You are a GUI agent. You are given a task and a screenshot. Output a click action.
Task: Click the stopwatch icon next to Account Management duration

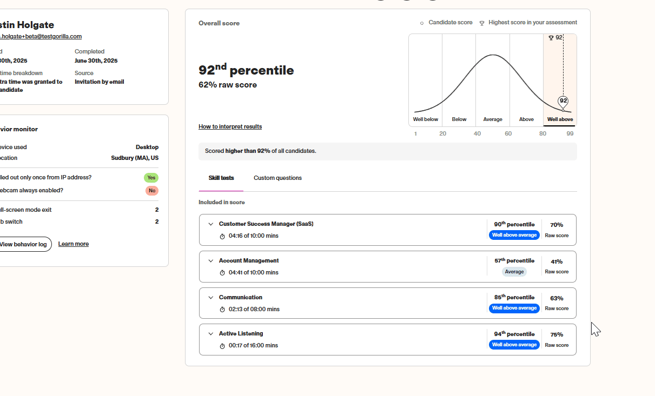pos(222,272)
